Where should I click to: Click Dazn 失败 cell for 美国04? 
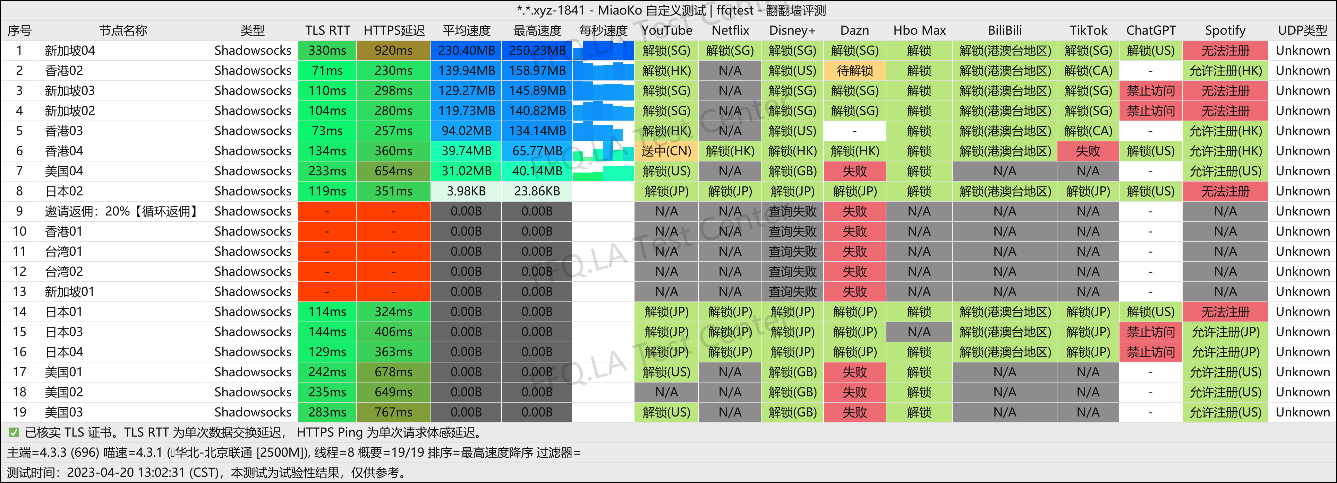coord(854,171)
